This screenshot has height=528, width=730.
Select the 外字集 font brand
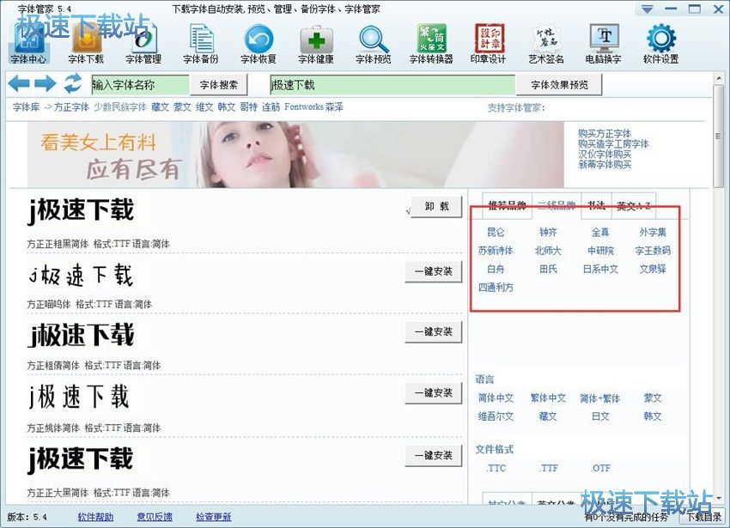tap(653, 232)
